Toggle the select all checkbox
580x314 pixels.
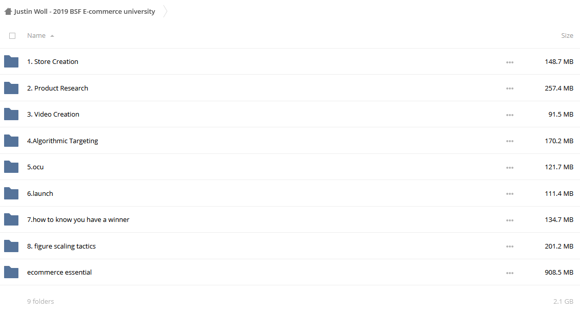point(12,36)
